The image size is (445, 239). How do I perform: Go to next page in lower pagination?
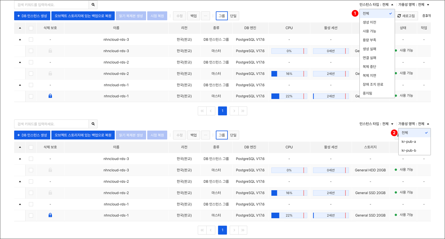click(x=234, y=230)
